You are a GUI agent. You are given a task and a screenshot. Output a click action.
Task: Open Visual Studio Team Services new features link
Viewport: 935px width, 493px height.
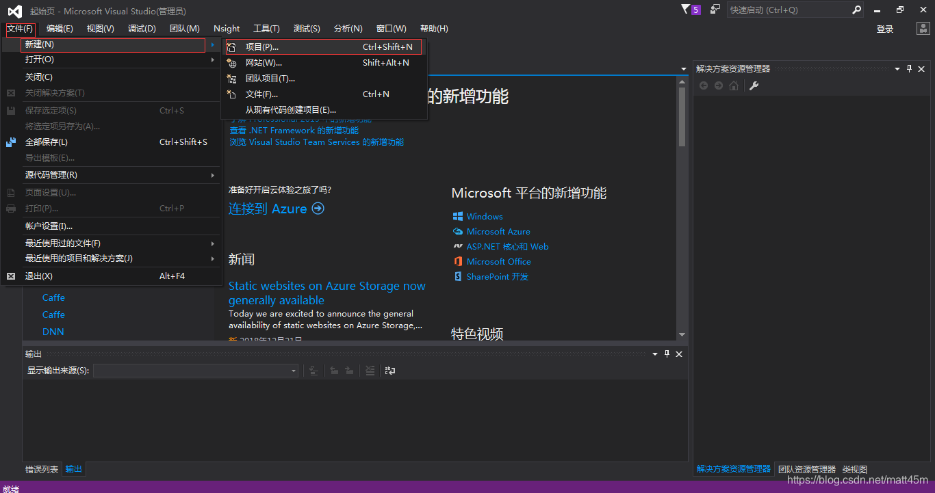pyautogui.click(x=317, y=142)
